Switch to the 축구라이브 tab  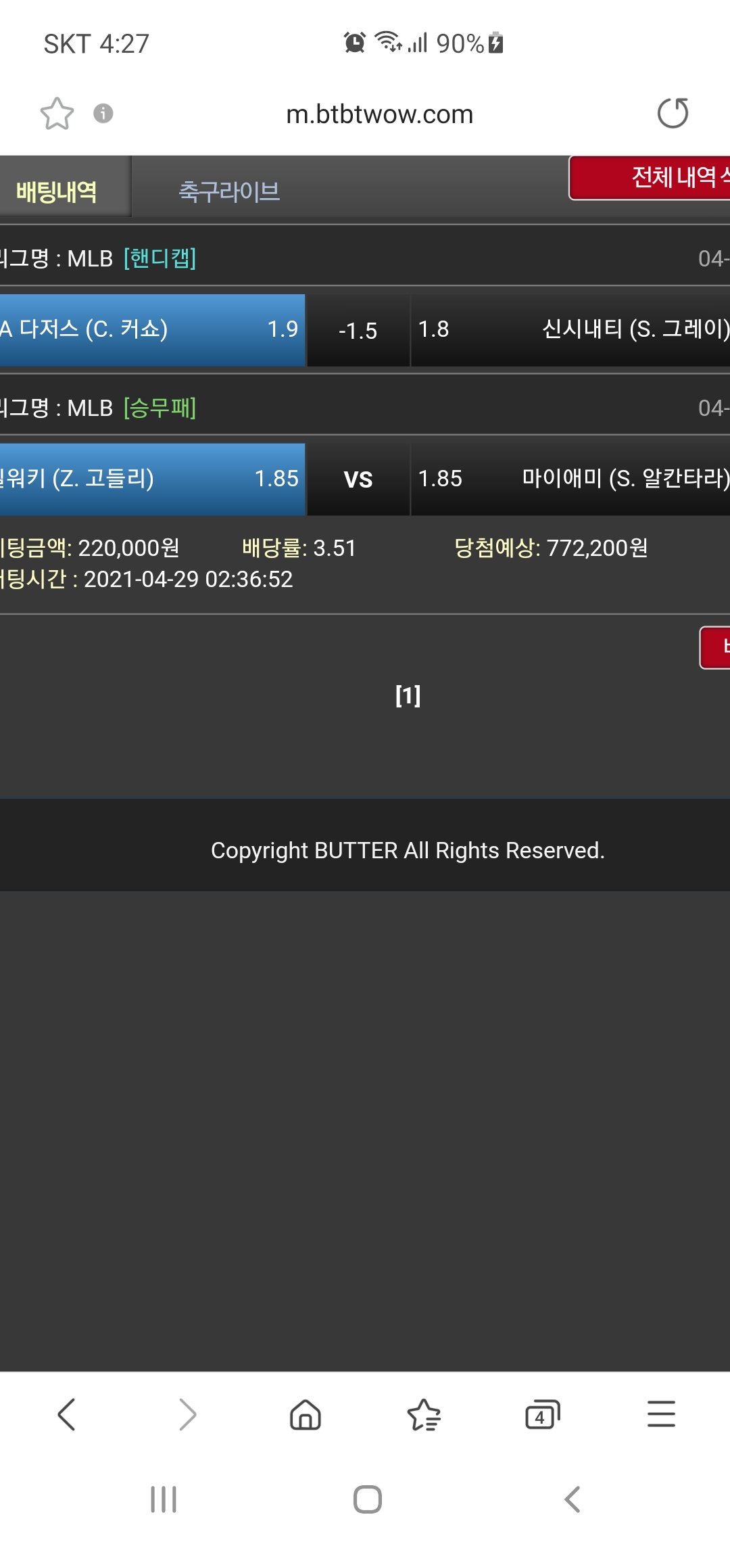point(229,191)
